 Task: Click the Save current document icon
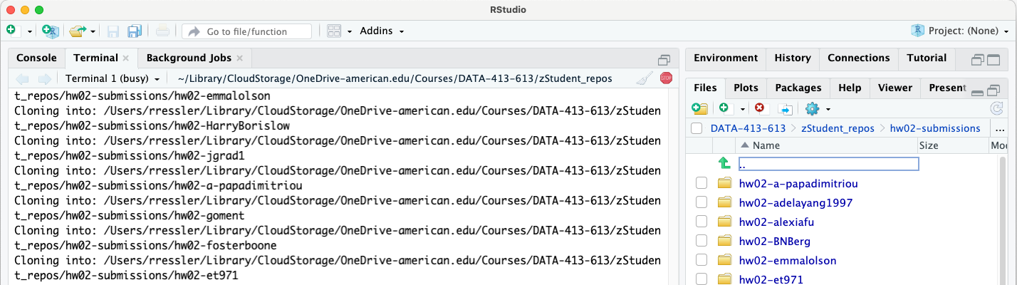pos(113,31)
